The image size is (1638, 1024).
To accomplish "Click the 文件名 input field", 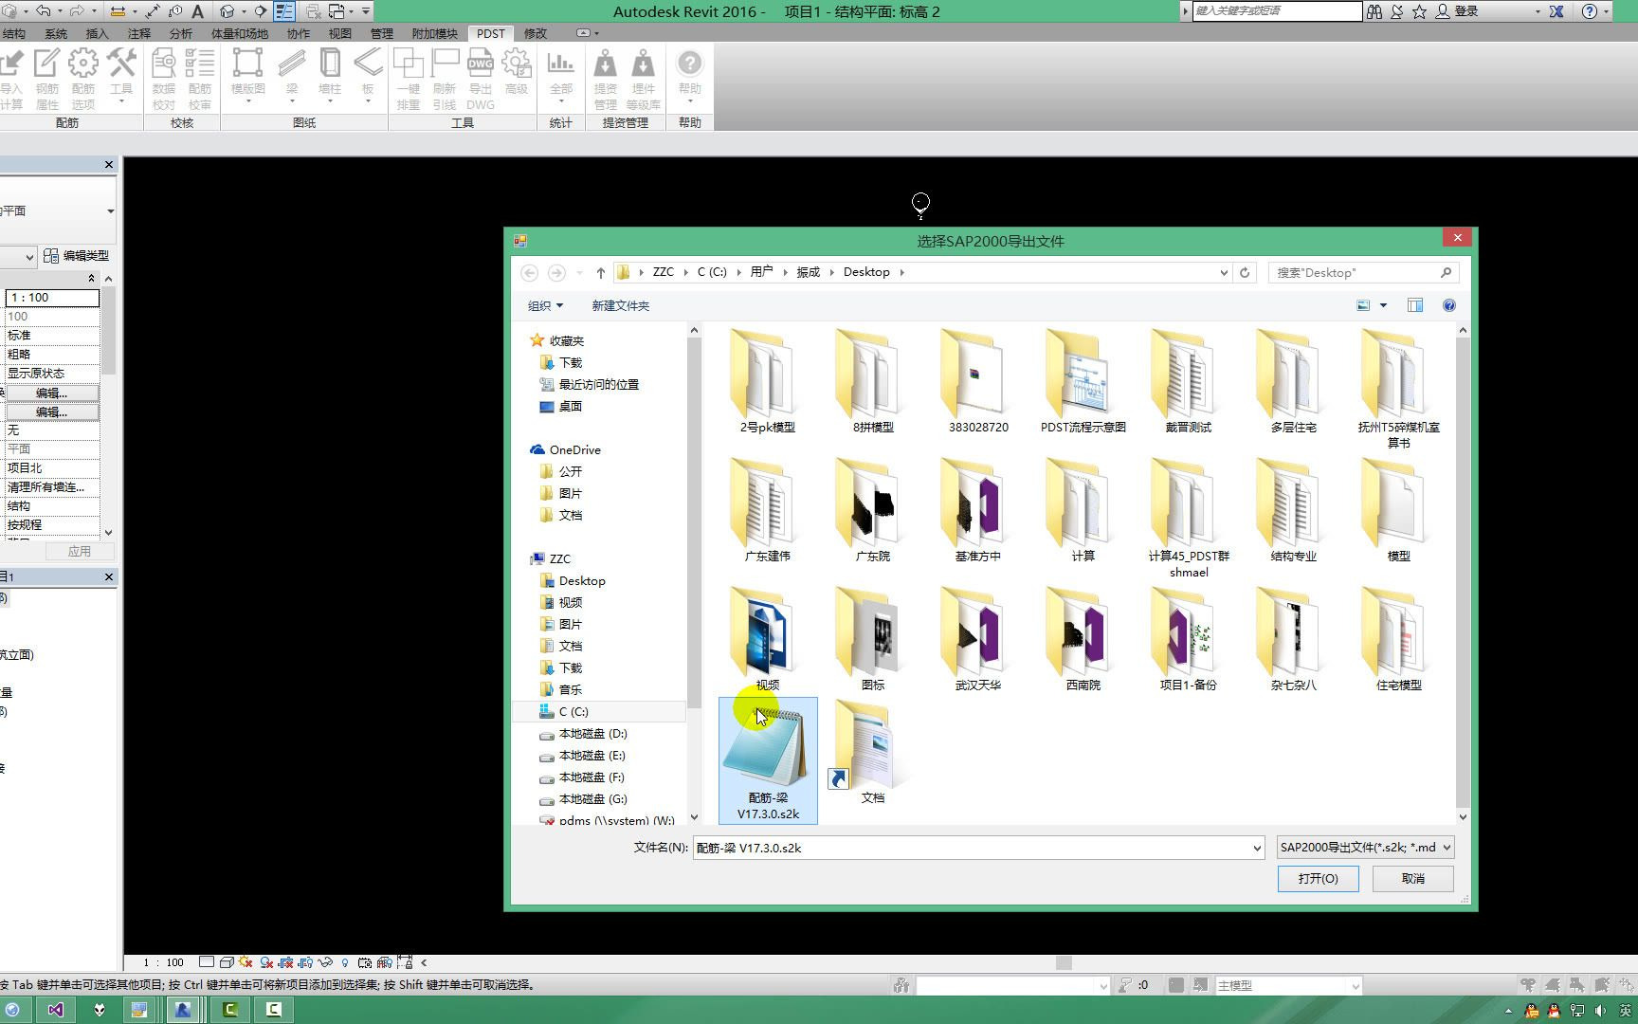I will pos(972,848).
